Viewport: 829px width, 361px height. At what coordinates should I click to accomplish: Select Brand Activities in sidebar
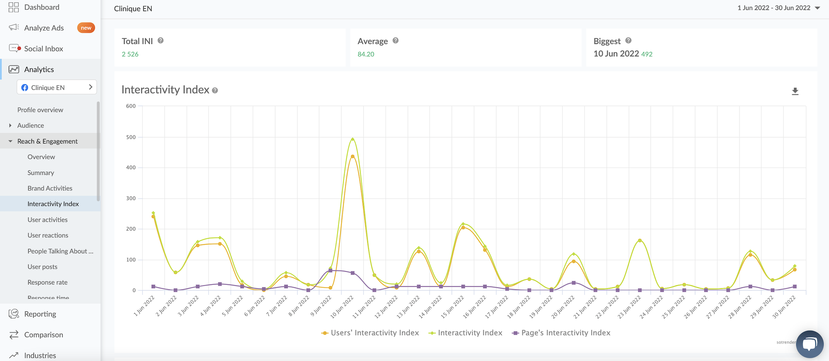tap(50, 188)
